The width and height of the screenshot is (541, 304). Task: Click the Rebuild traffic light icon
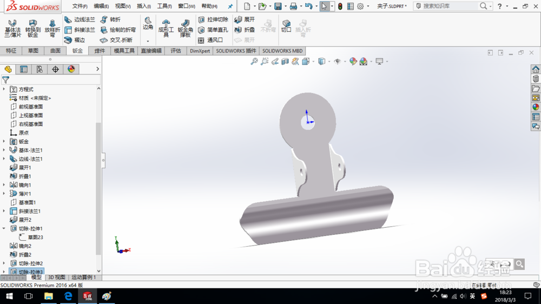coord(340,6)
